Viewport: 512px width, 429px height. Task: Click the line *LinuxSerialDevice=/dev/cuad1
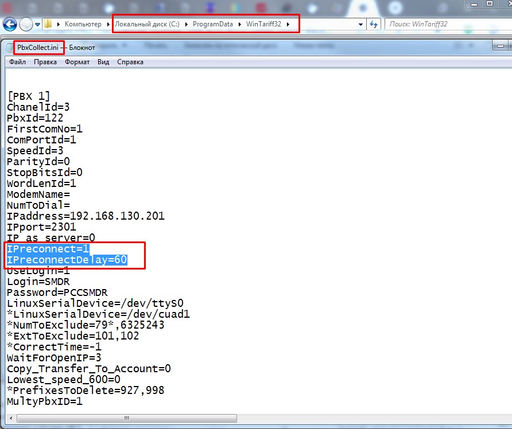coord(98,314)
